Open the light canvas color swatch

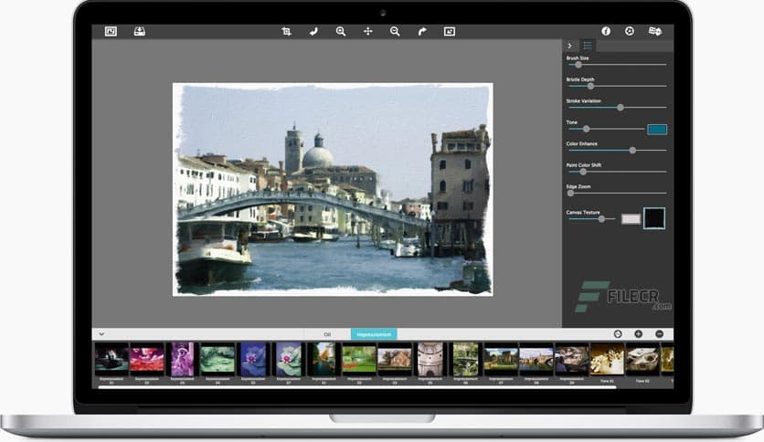pyautogui.click(x=631, y=219)
